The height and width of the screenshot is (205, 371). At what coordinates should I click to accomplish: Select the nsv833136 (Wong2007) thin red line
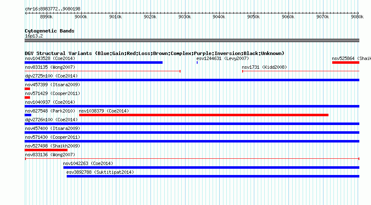coord(192,159)
